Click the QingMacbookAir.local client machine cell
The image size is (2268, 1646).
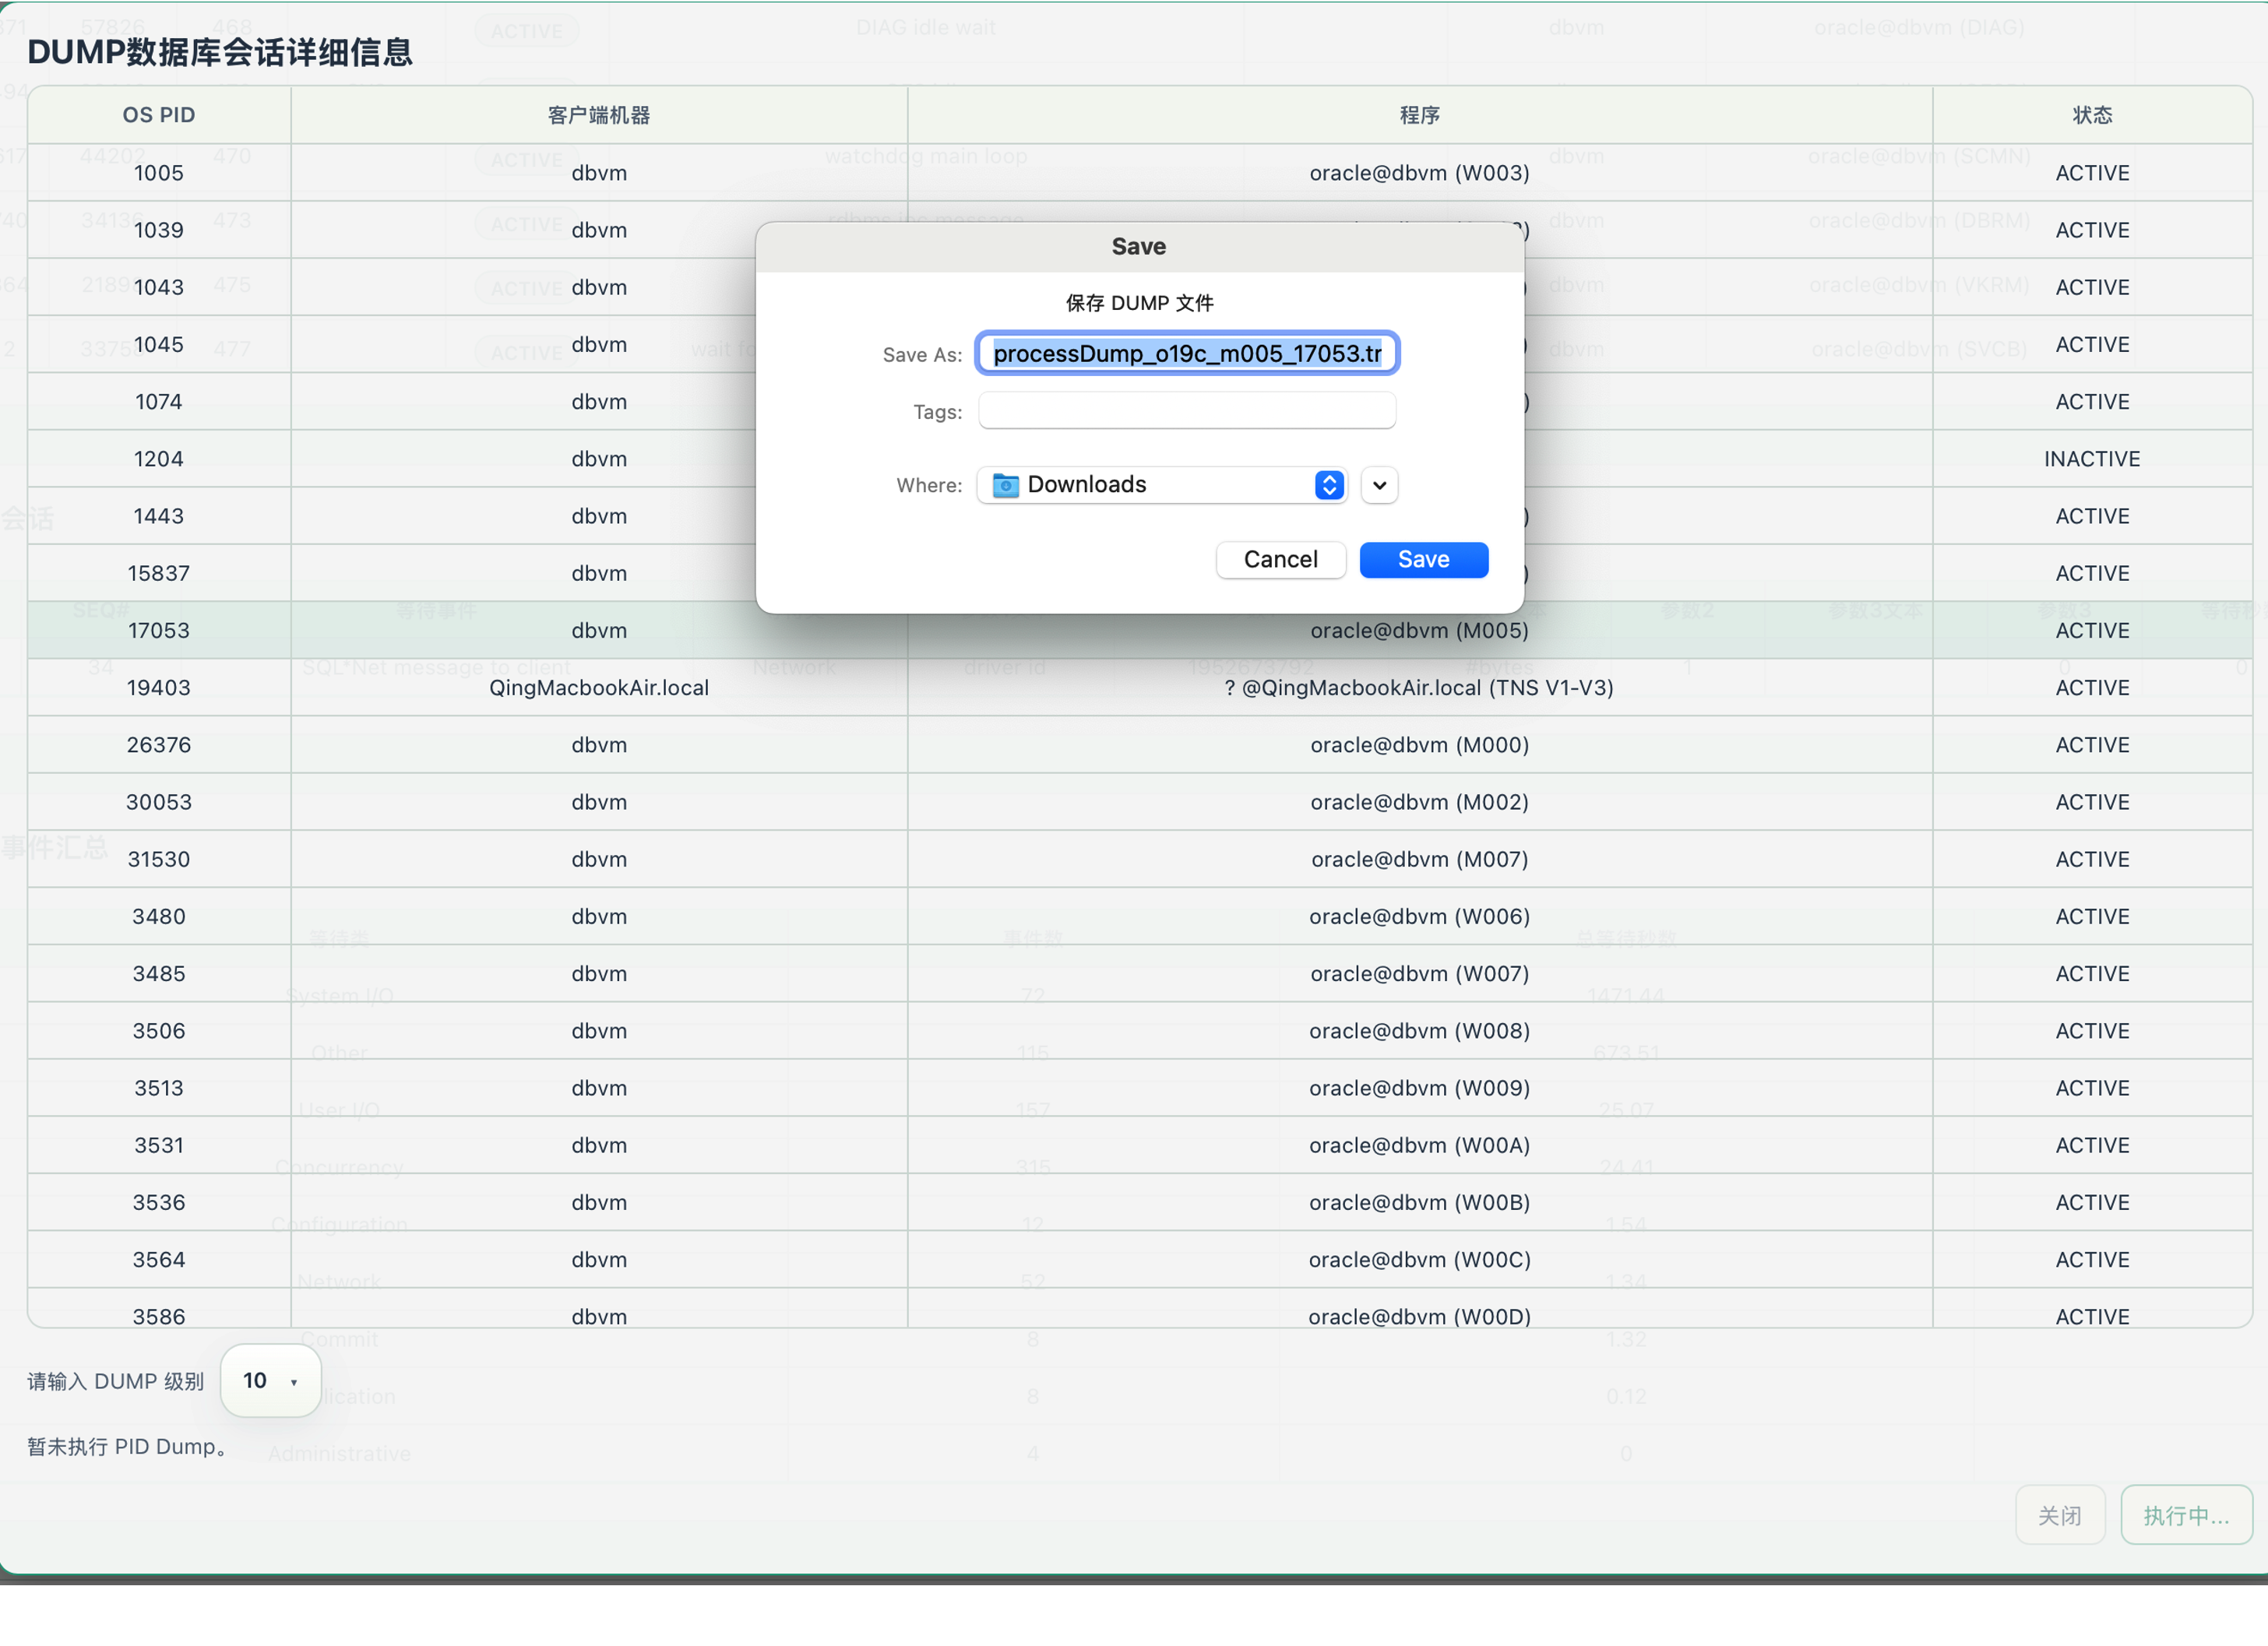point(599,688)
